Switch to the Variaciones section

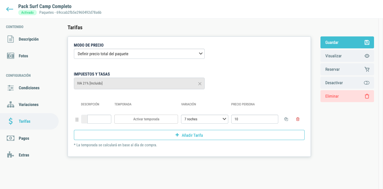click(29, 105)
